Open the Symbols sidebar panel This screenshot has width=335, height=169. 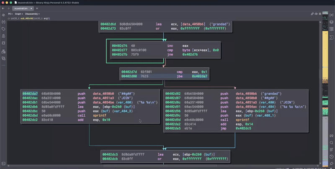[x=3, y=14]
